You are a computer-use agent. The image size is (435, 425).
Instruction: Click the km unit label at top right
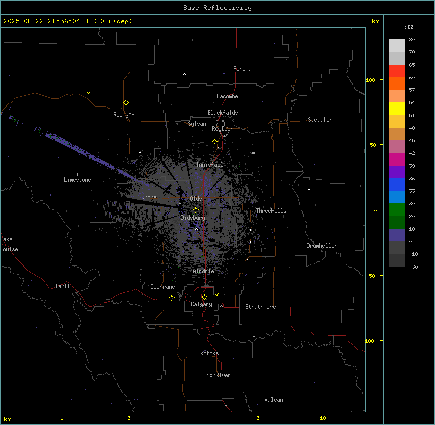pyautogui.click(x=376, y=21)
